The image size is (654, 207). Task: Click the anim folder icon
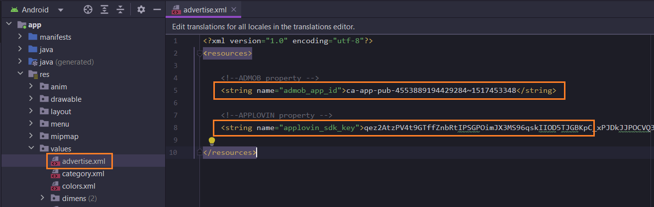click(44, 86)
